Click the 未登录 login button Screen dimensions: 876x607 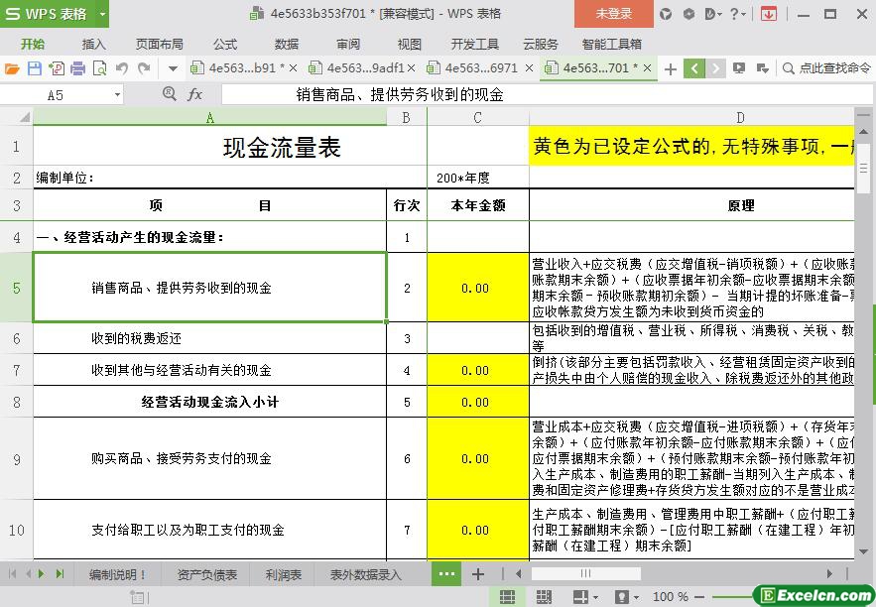[x=614, y=14]
